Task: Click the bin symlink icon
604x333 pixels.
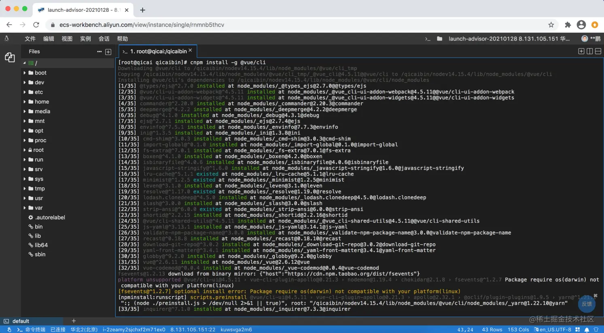Action: pos(31,227)
